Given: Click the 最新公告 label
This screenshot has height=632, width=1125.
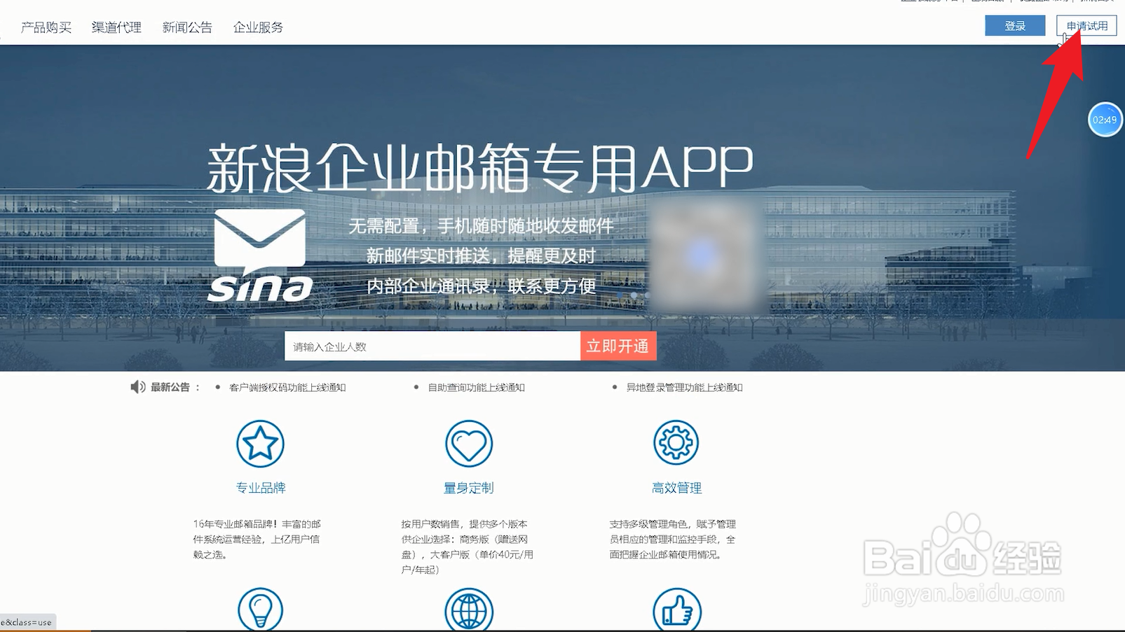Looking at the screenshot, I should point(170,387).
